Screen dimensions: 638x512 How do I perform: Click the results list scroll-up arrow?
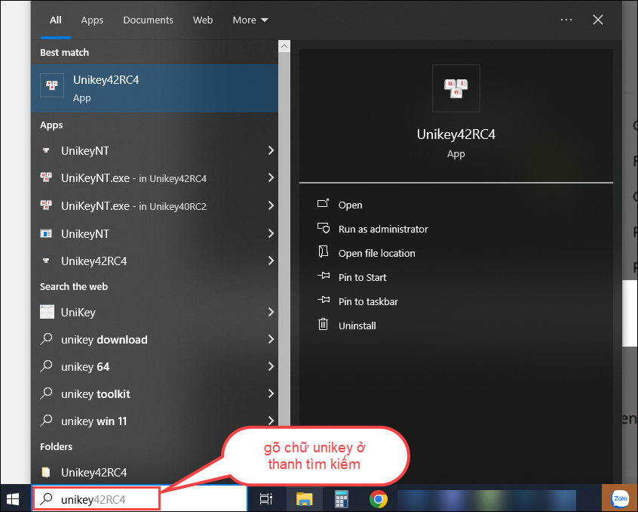284,46
